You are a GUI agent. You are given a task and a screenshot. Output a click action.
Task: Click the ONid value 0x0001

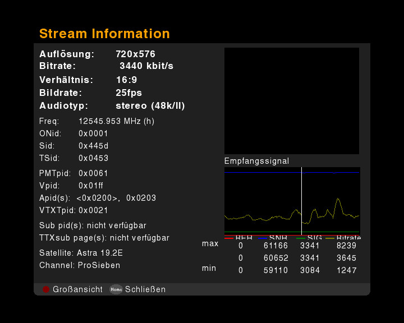coord(93,133)
